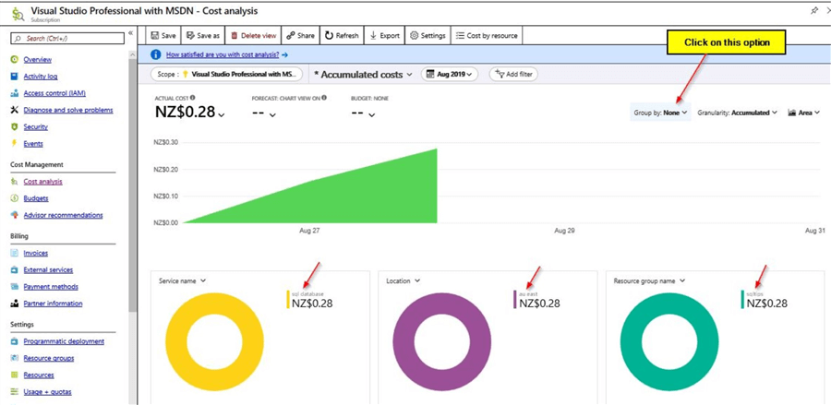Click the info icon beside Forecast label
This screenshot has width=831, height=405.
pyautogui.click(x=324, y=98)
